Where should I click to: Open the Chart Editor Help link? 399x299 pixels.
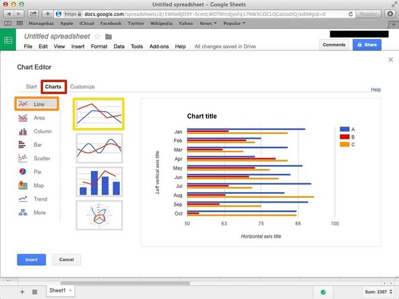[375, 90]
